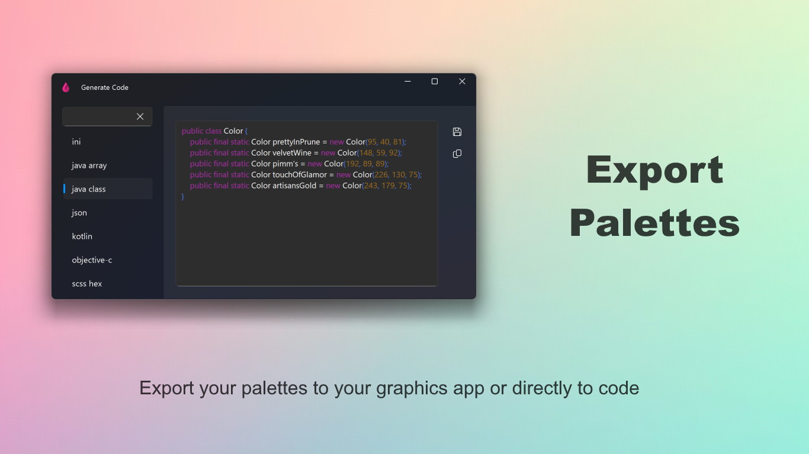Click the pink droplet app logo
The height and width of the screenshot is (454, 809).
[66, 87]
